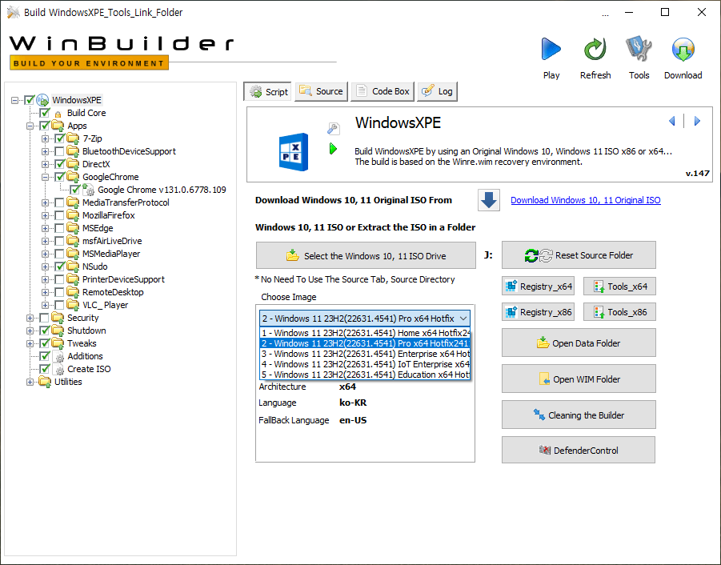Click the Download globe icon
Image resolution: width=721 pixels, height=565 pixels.
coord(683,49)
